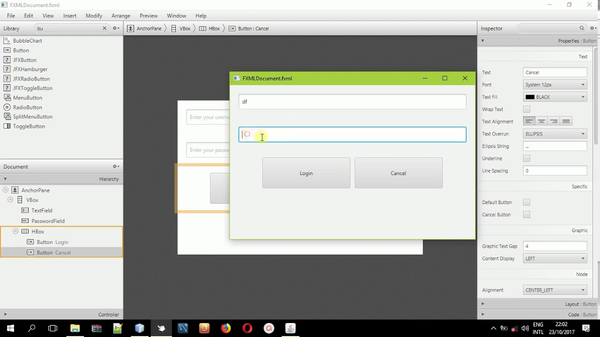Viewport: 600px width, 337px height.
Task: Open the Arrange menu
Action: click(x=121, y=15)
